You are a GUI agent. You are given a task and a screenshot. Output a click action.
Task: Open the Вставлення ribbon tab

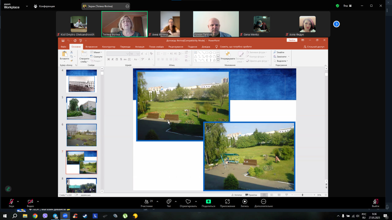(x=91, y=47)
